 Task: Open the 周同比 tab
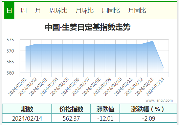[111, 11]
